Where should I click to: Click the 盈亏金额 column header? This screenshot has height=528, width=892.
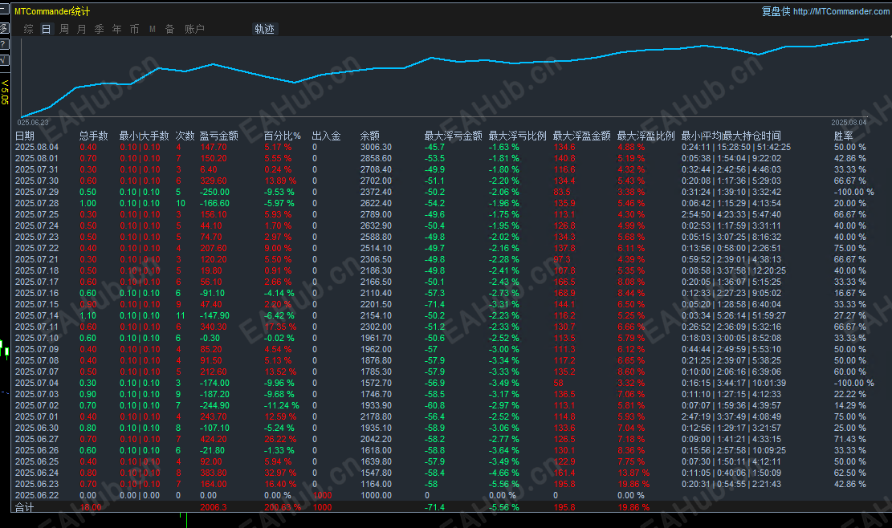click(x=218, y=136)
